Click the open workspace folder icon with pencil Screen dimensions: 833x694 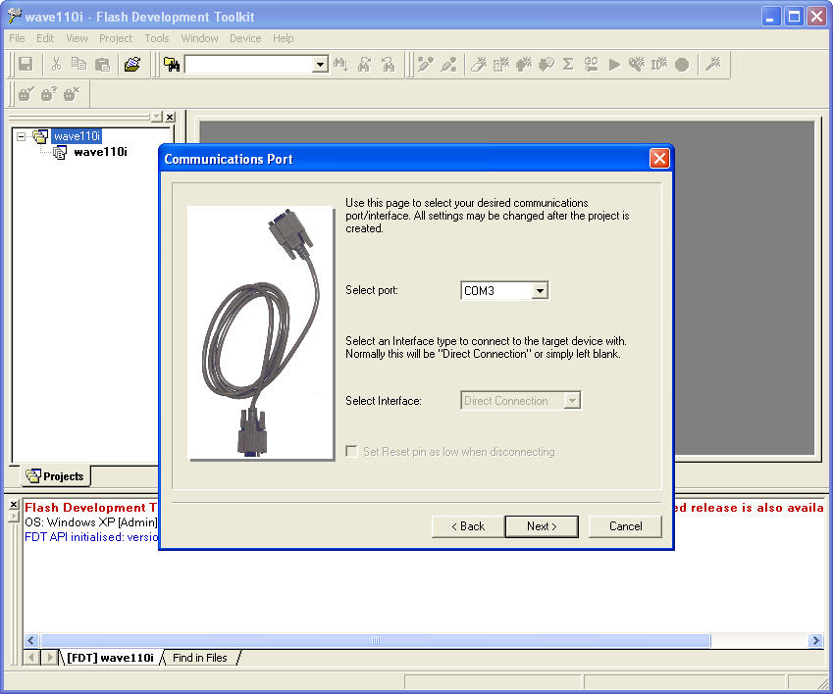[x=132, y=64]
